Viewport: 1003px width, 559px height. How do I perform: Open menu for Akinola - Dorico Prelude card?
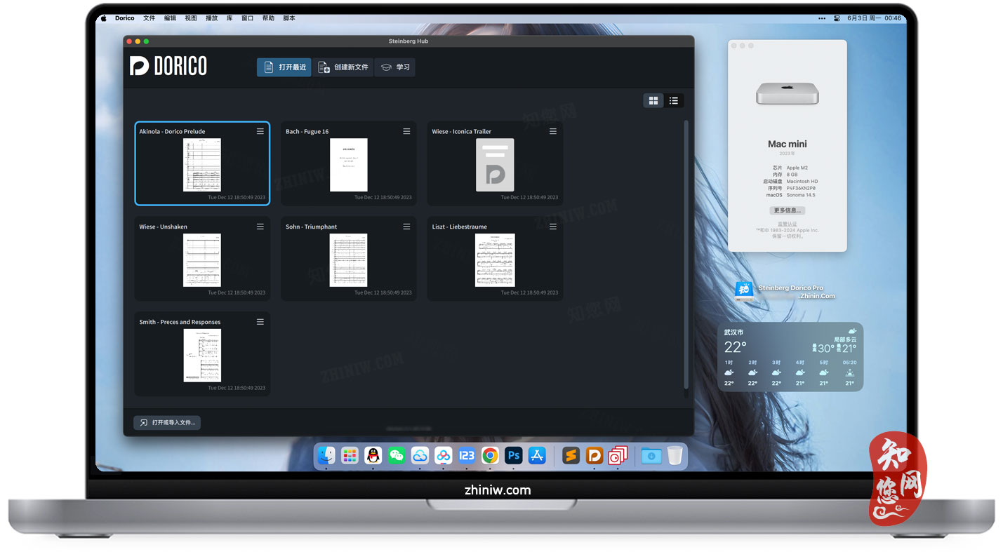(x=260, y=131)
